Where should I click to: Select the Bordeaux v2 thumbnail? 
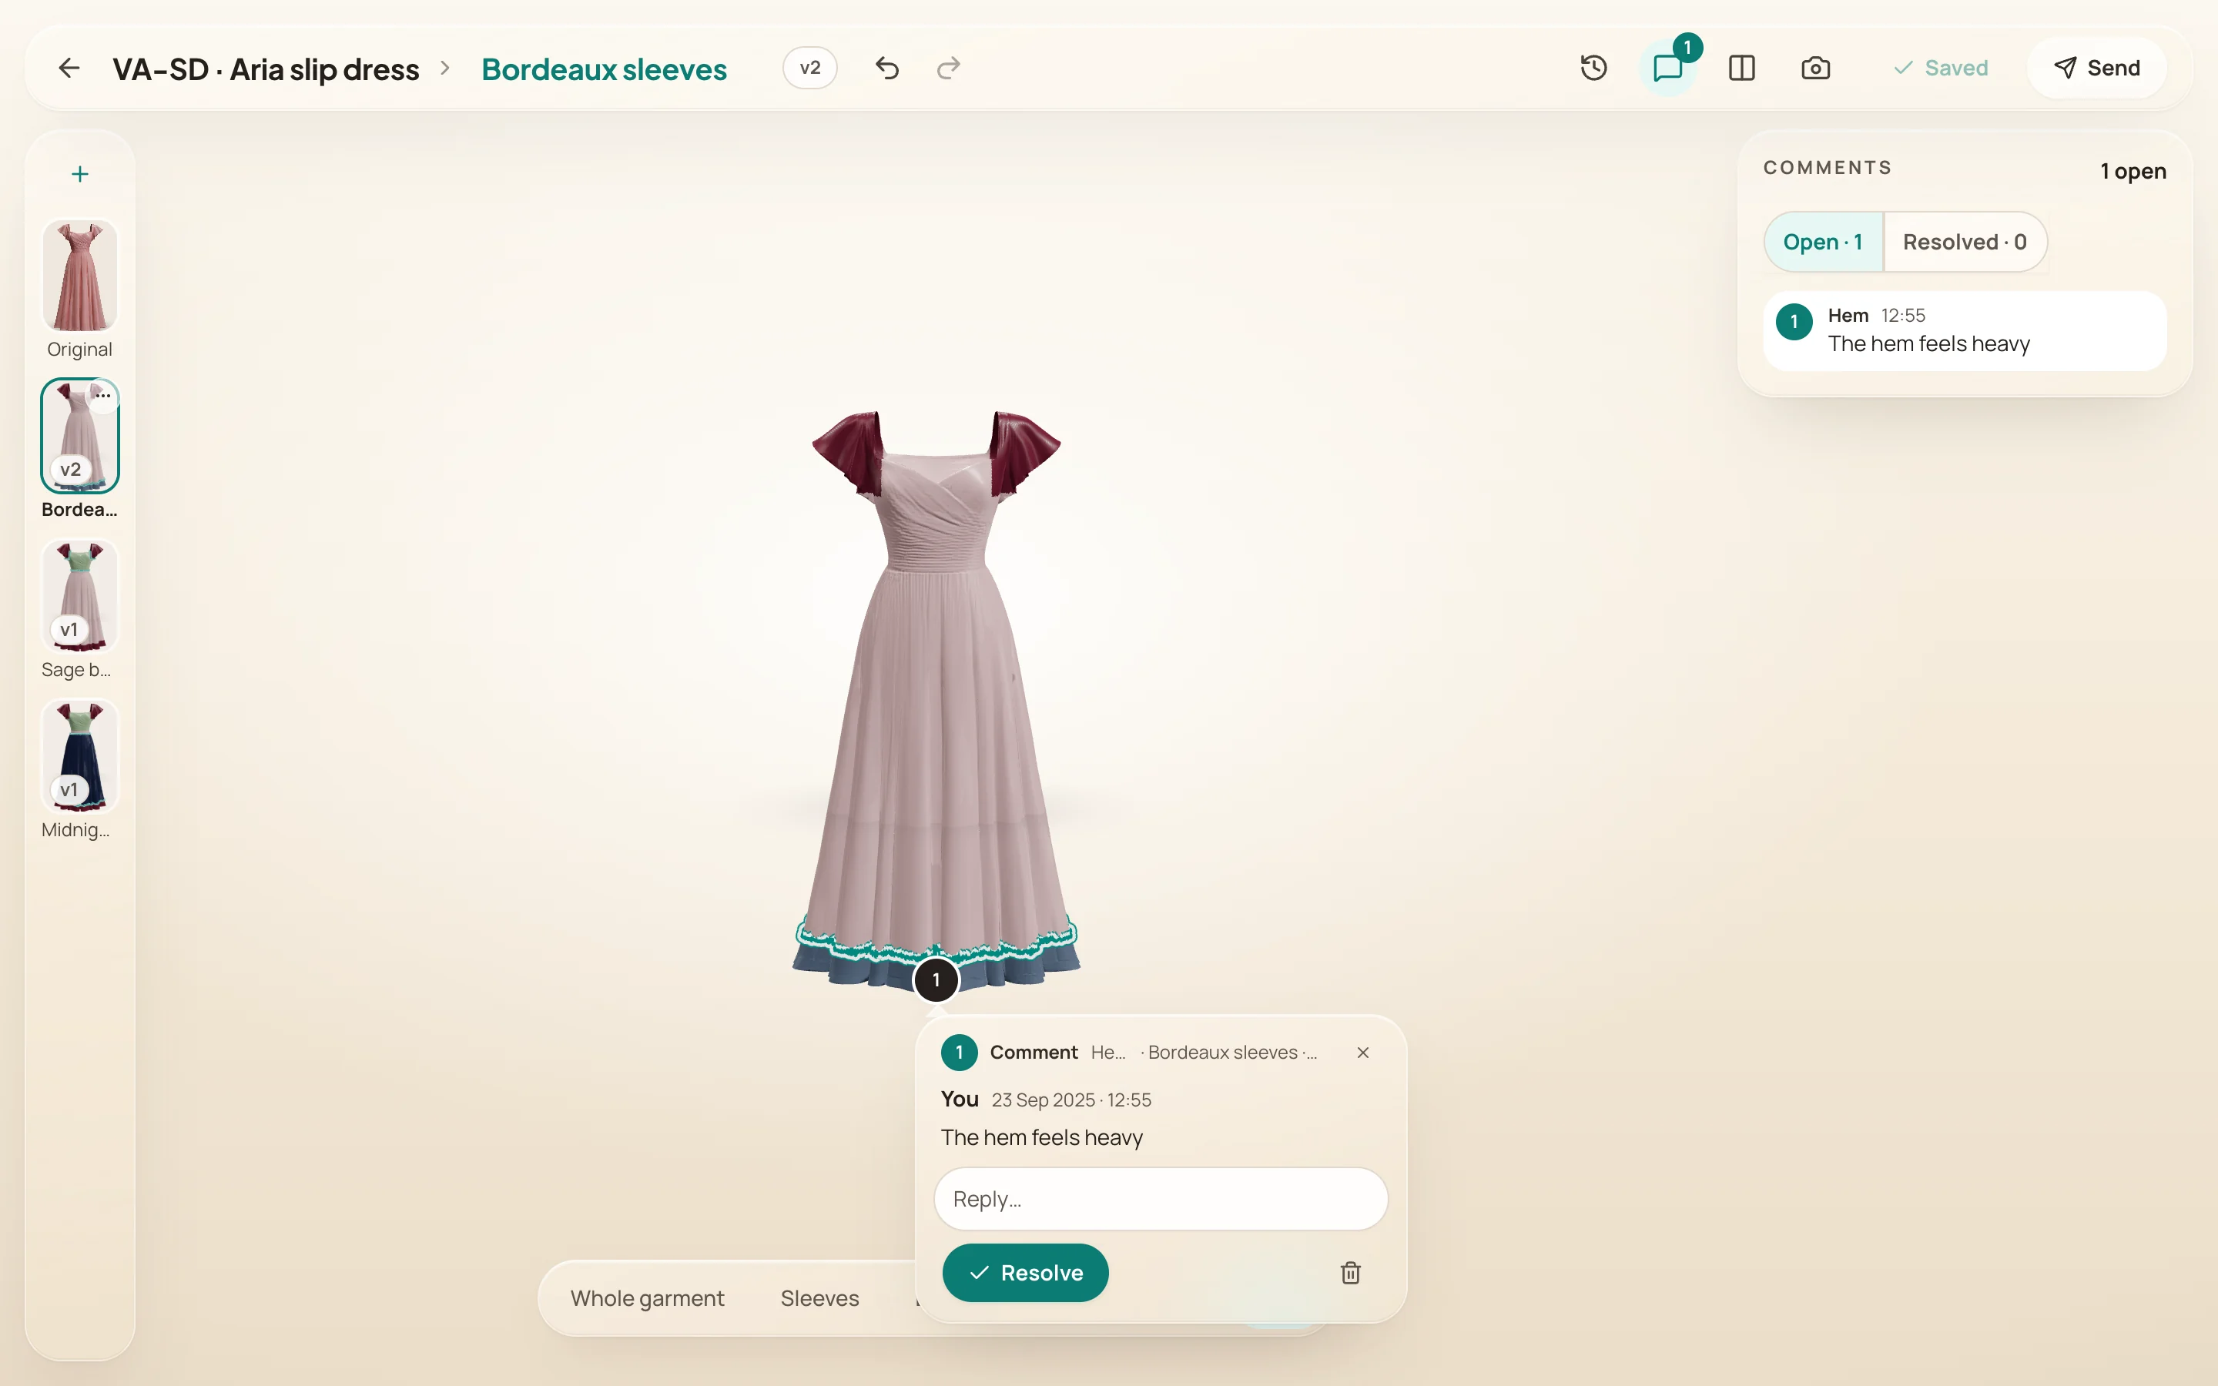coord(80,435)
